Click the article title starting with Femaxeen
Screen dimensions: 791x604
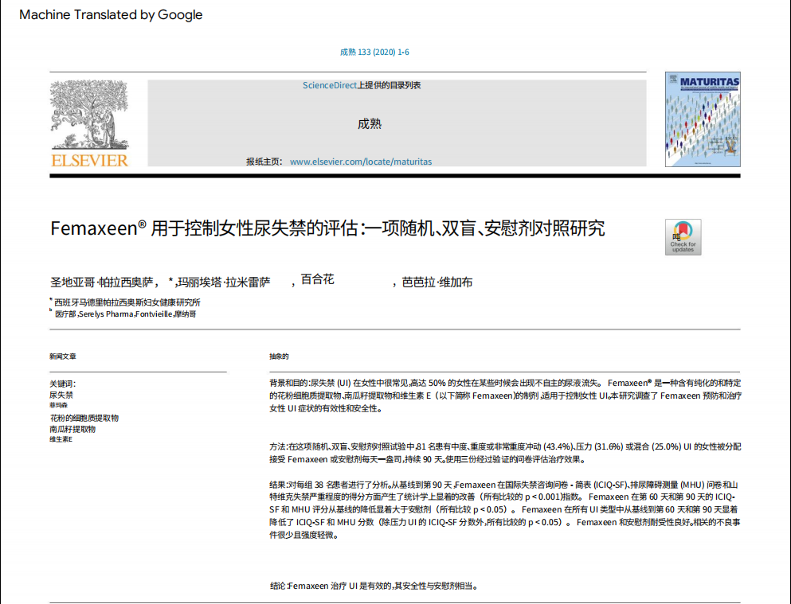point(327,228)
